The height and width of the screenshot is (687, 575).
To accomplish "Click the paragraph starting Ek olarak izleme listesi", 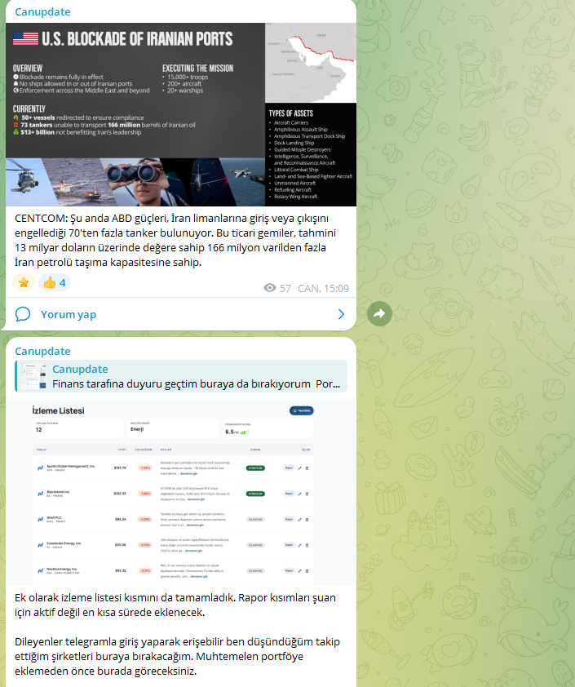I will [175, 605].
